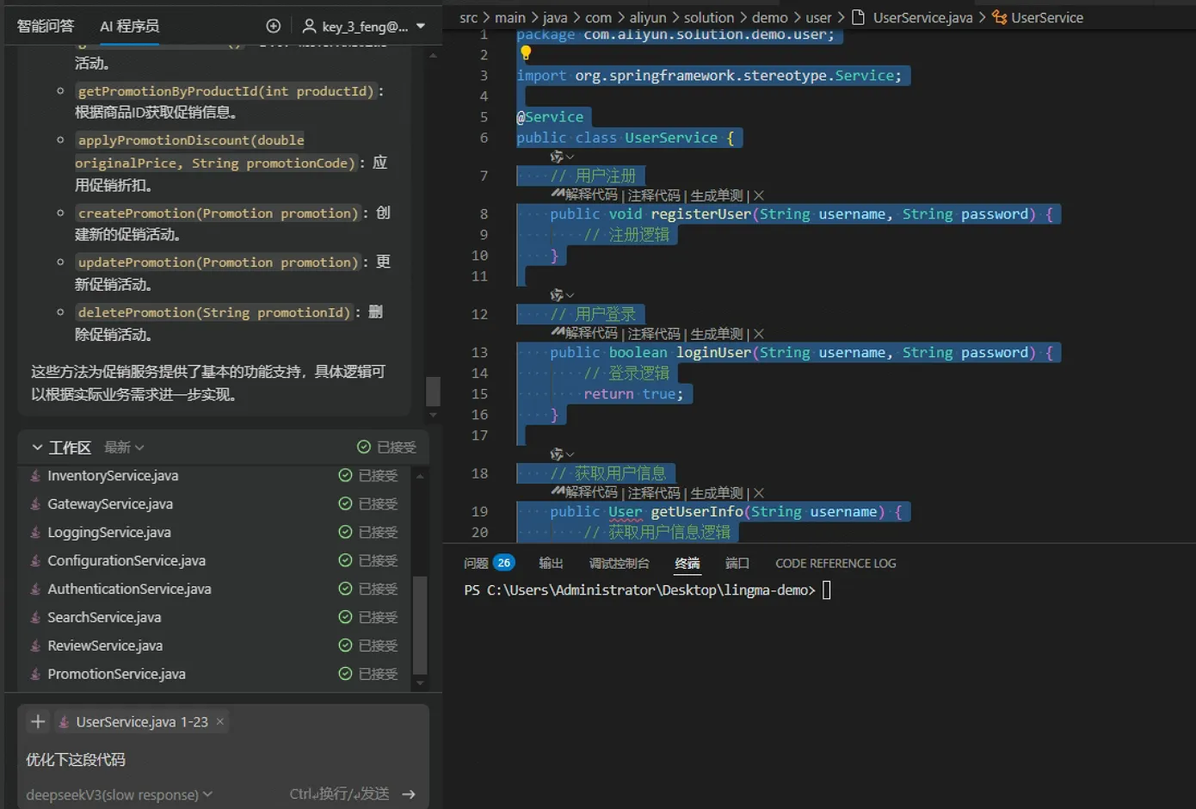Click the send arrow icon in chat input
The height and width of the screenshot is (809, 1196).
click(x=409, y=794)
